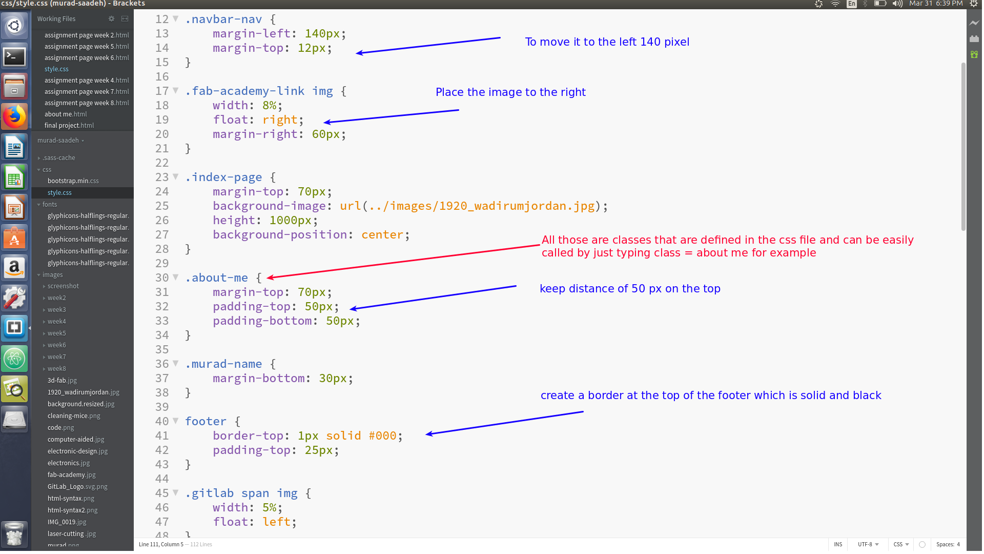This screenshot has width=984, height=554.
Task: Open the Trash in the dock
Action: coord(14,535)
